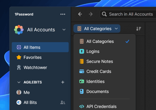The width and height of the screenshot is (156, 110).
Task: Click the Me avatar photo
Action: pos(19,92)
